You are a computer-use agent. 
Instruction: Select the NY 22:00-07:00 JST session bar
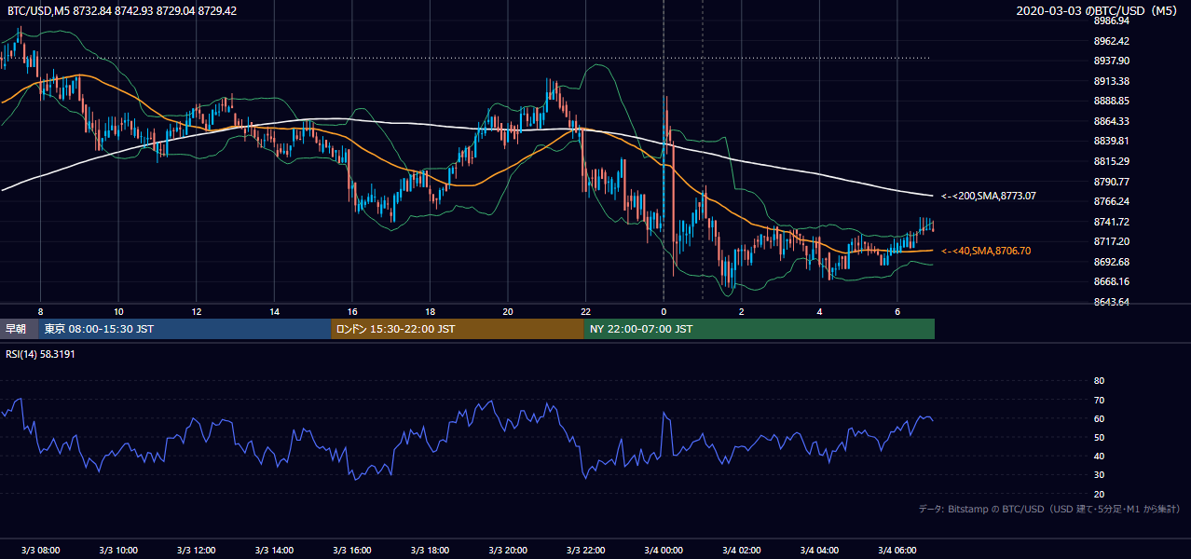[759, 329]
